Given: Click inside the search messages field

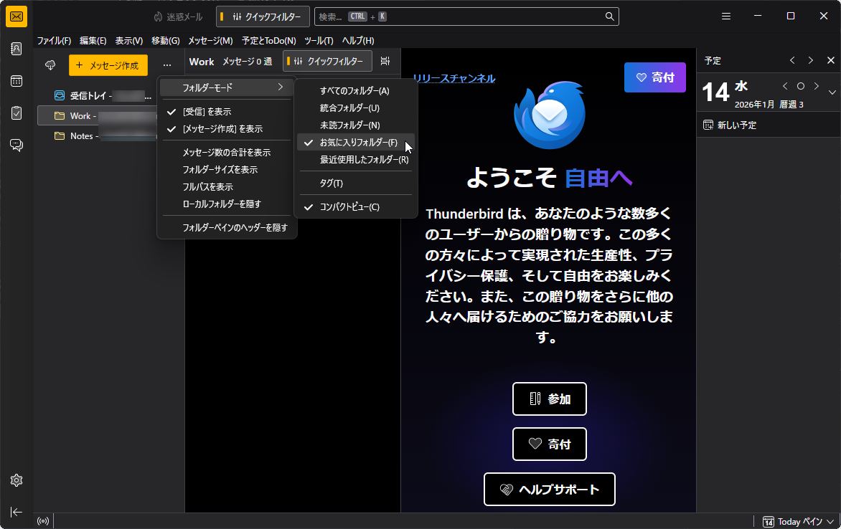Looking at the screenshot, I should (466, 16).
